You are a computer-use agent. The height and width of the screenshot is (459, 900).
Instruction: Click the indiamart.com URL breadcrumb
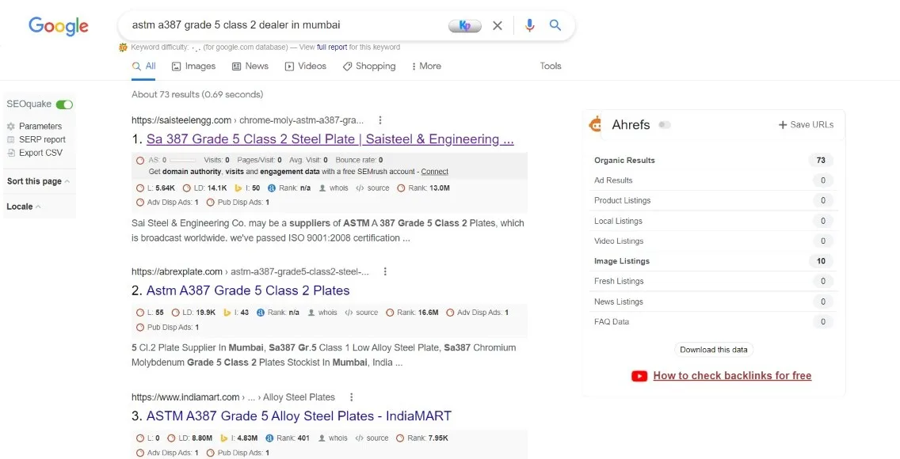pyautogui.click(x=233, y=397)
